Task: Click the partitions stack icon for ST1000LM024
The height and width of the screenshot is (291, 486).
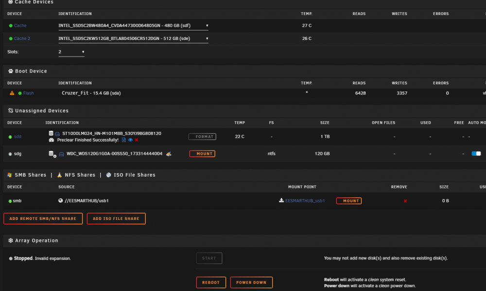Action: (51, 133)
